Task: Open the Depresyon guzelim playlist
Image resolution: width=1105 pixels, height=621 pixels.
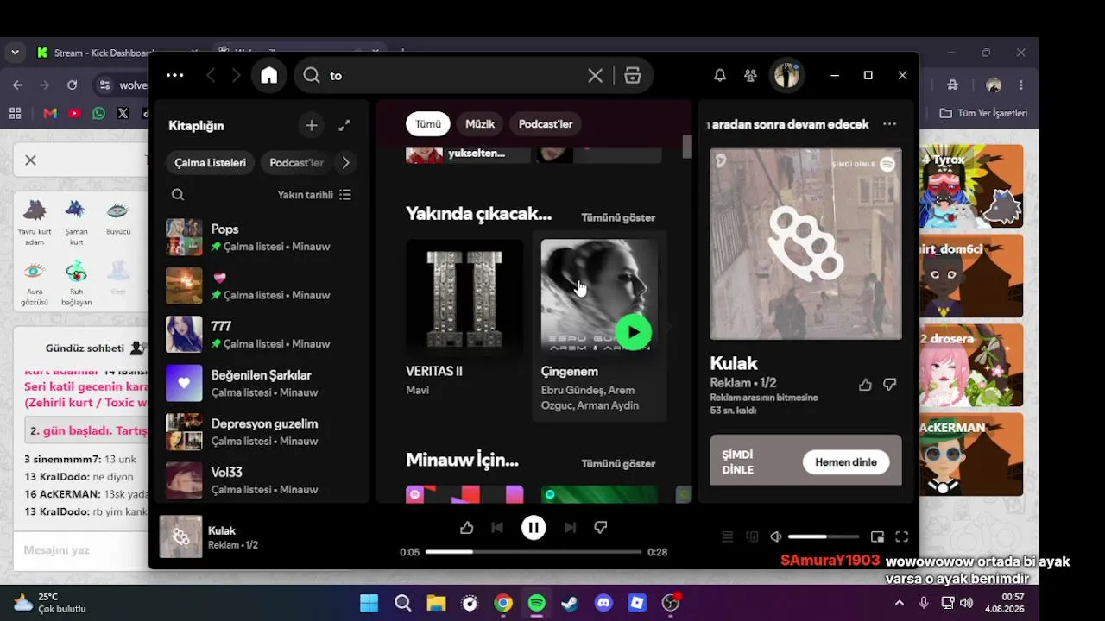Action: (261, 432)
